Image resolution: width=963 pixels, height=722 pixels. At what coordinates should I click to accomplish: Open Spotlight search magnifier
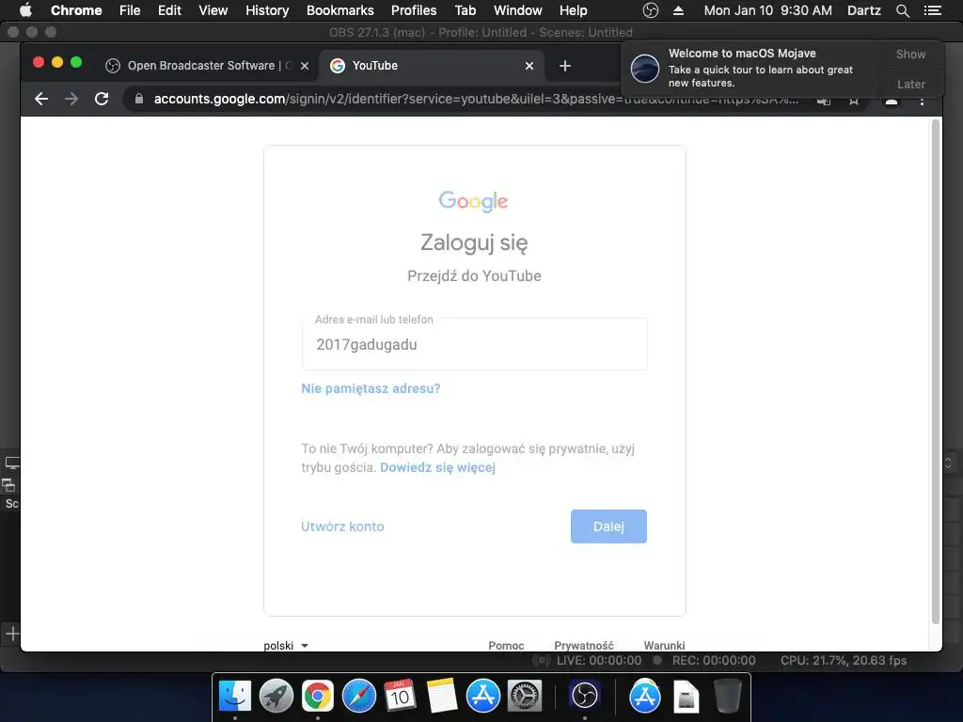click(x=903, y=10)
